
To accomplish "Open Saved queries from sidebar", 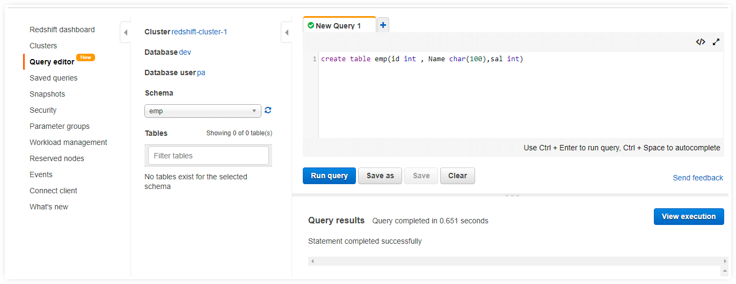I will [x=53, y=78].
